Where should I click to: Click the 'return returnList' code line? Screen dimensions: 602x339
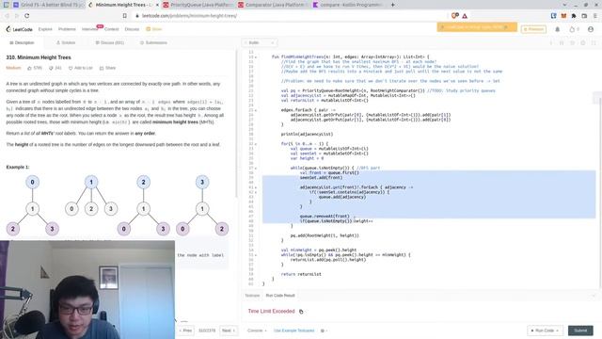[x=301, y=274]
